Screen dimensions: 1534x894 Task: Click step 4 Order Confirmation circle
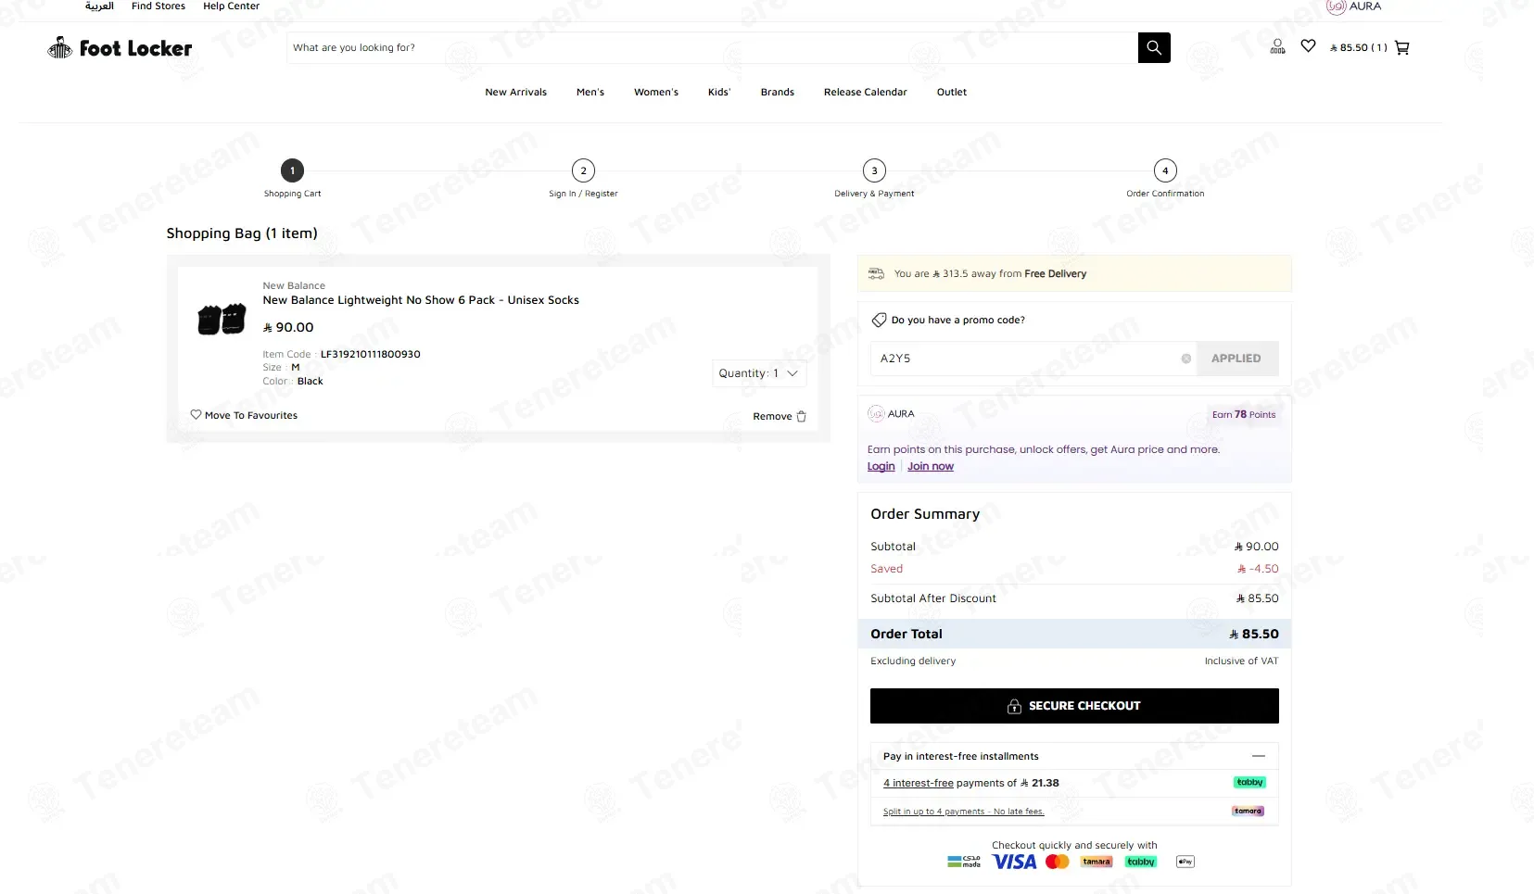[1165, 170]
